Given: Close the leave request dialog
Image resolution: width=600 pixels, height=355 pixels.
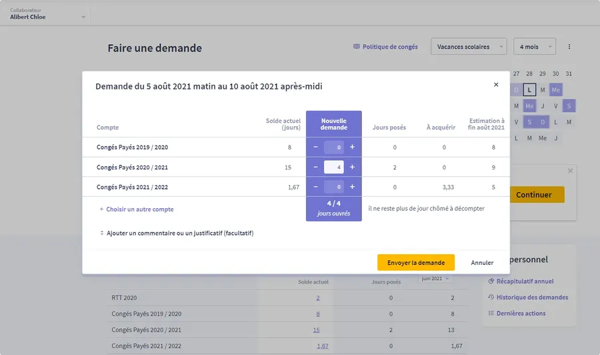Looking at the screenshot, I should pos(495,85).
